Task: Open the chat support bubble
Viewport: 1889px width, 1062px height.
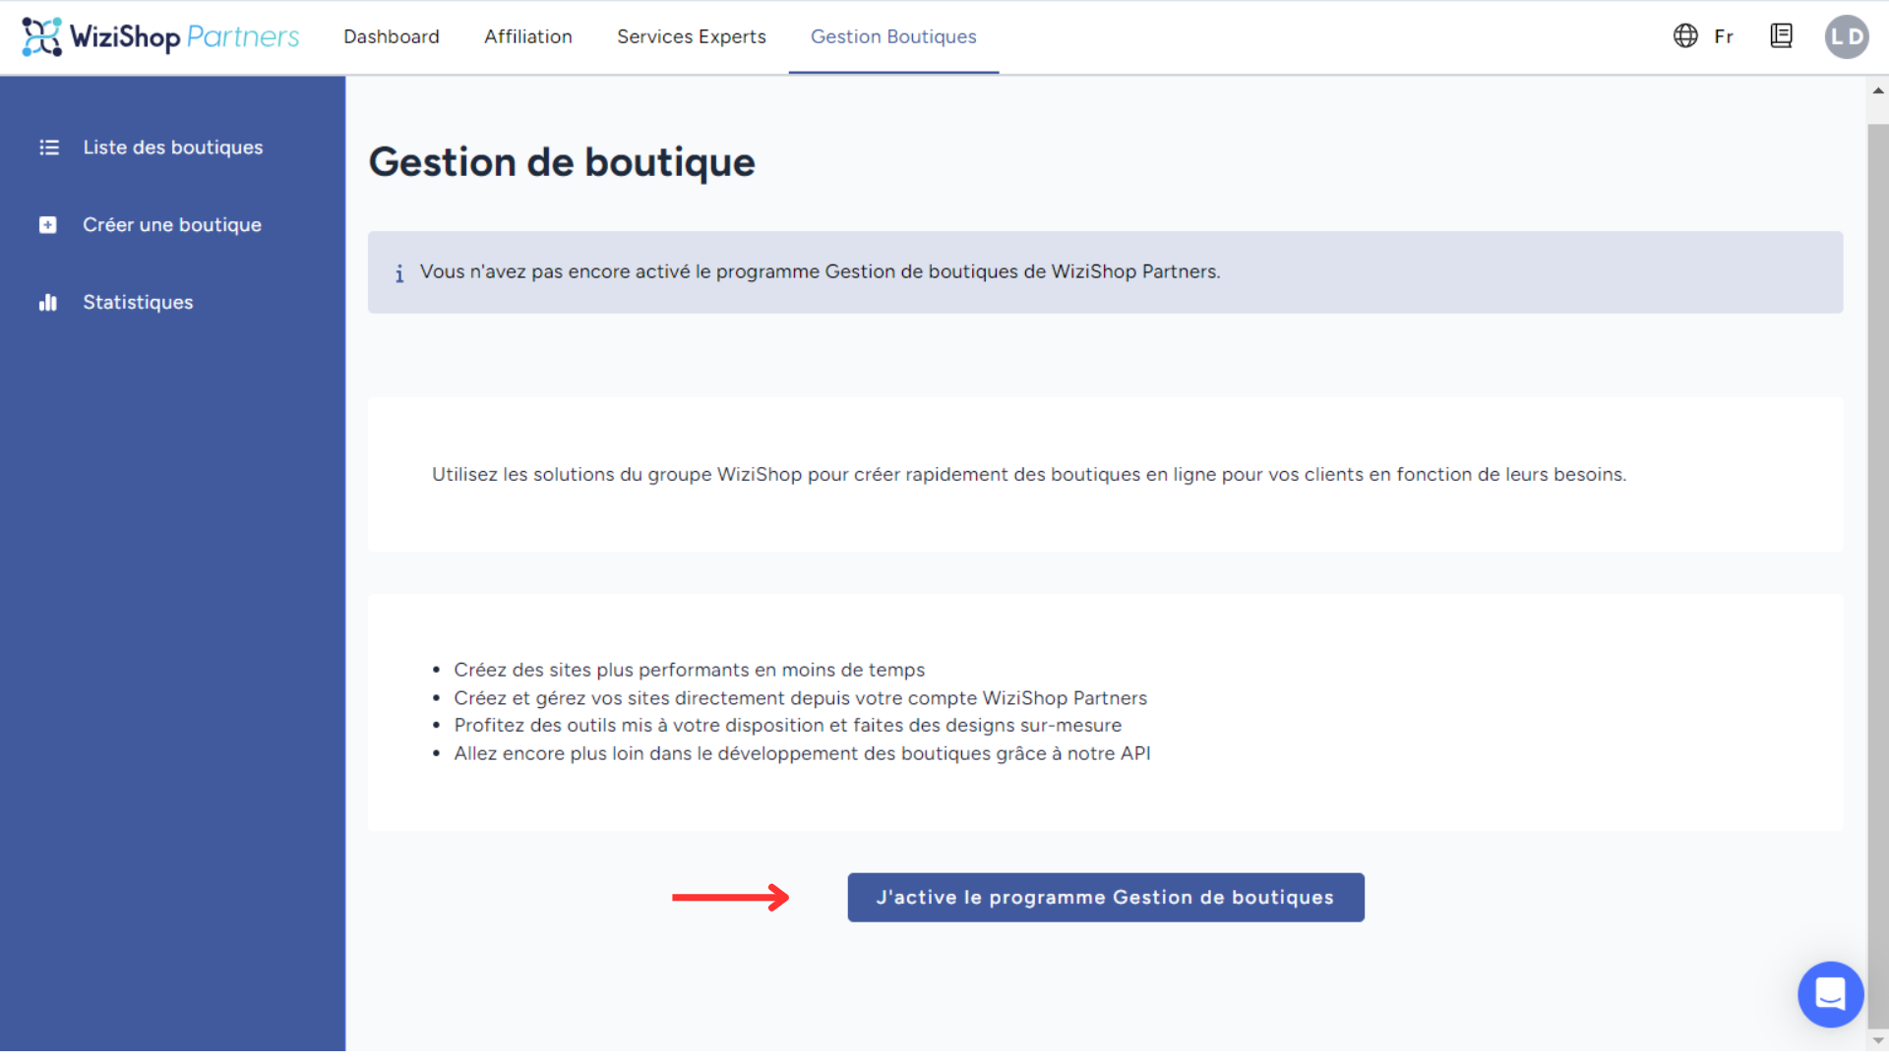Action: (1830, 994)
